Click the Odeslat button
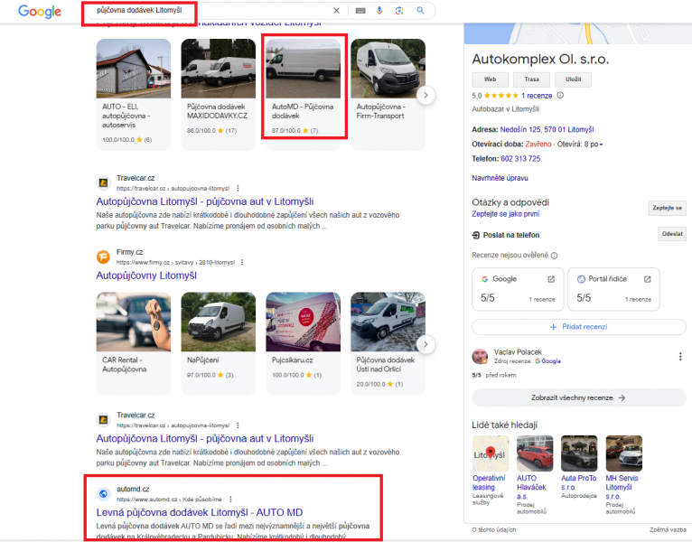 coord(672,234)
